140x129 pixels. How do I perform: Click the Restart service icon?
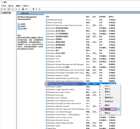pos(40,9)
